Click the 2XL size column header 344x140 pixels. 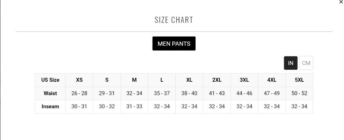[217, 80]
